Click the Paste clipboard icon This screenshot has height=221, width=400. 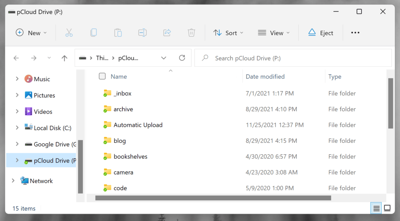[118, 33]
